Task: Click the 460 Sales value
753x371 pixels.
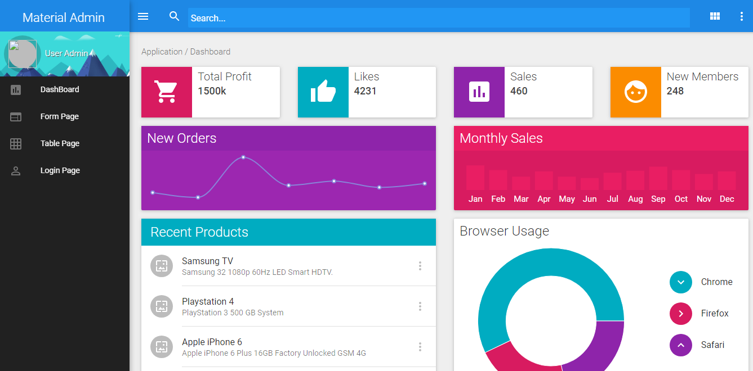Action: point(519,91)
